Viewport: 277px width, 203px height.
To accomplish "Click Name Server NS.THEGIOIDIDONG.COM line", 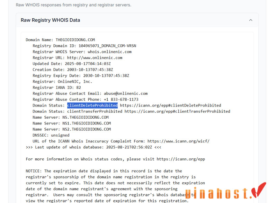I will (71, 118).
